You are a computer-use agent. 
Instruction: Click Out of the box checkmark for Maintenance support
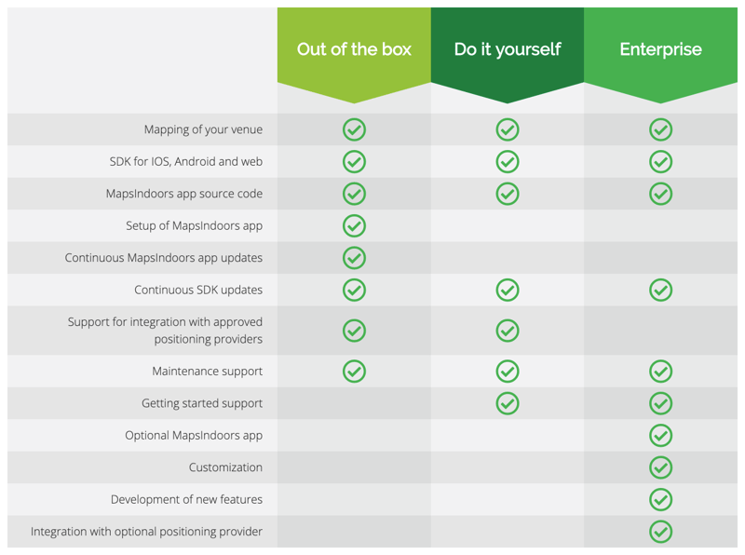(354, 372)
